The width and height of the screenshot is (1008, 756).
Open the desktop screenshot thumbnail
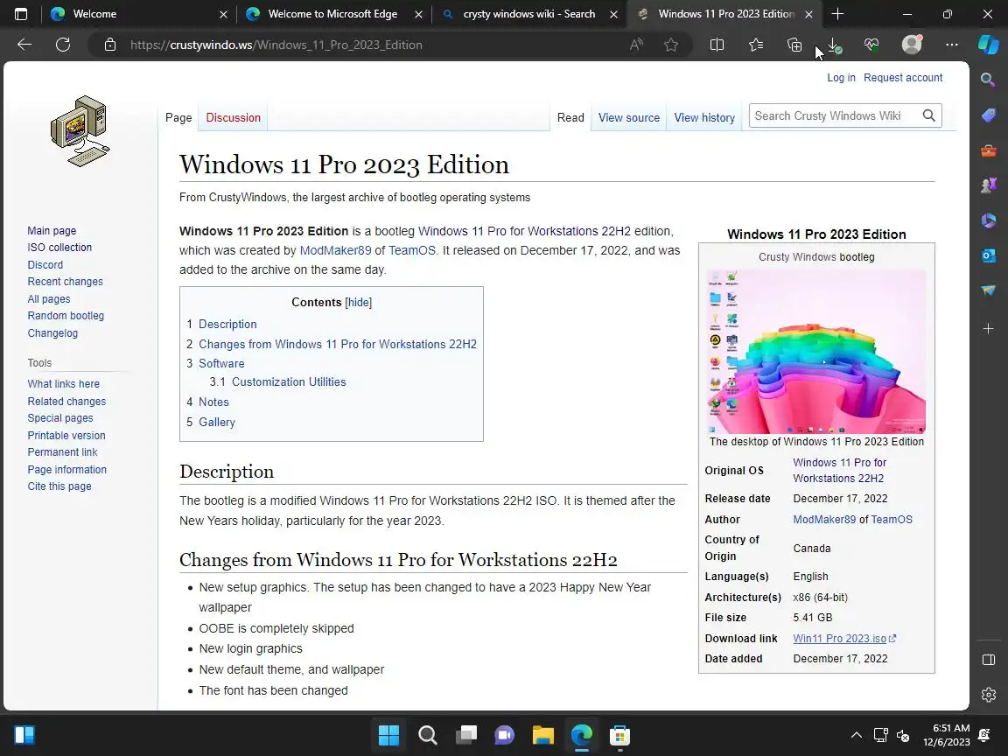point(816,352)
